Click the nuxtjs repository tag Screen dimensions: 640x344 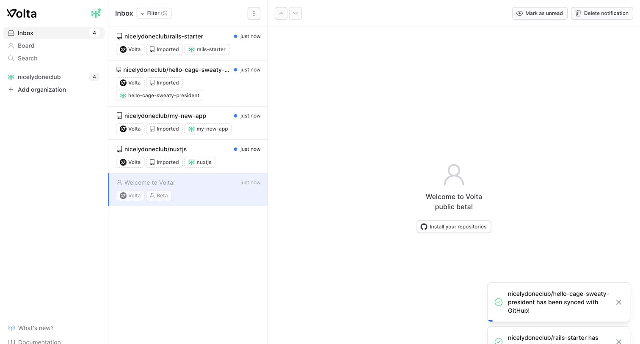[200, 162]
